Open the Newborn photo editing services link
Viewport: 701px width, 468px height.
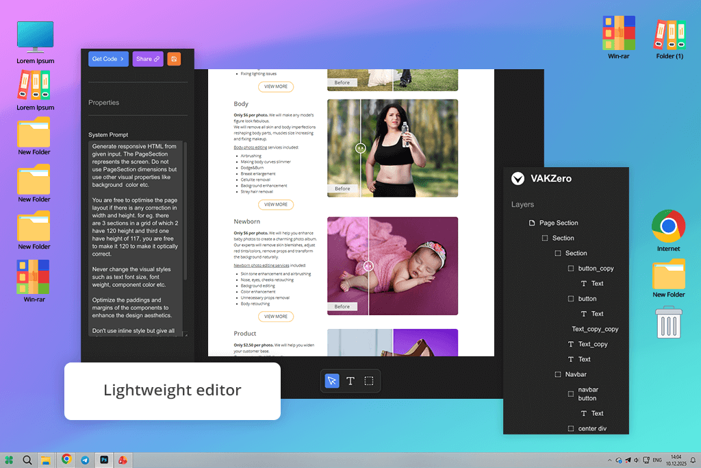[262, 265]
